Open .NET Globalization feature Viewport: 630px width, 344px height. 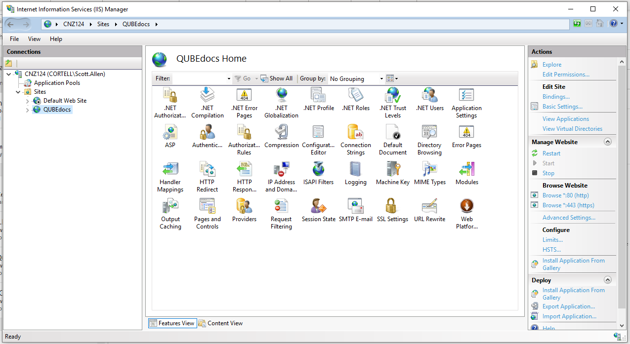tap(281, 103)
